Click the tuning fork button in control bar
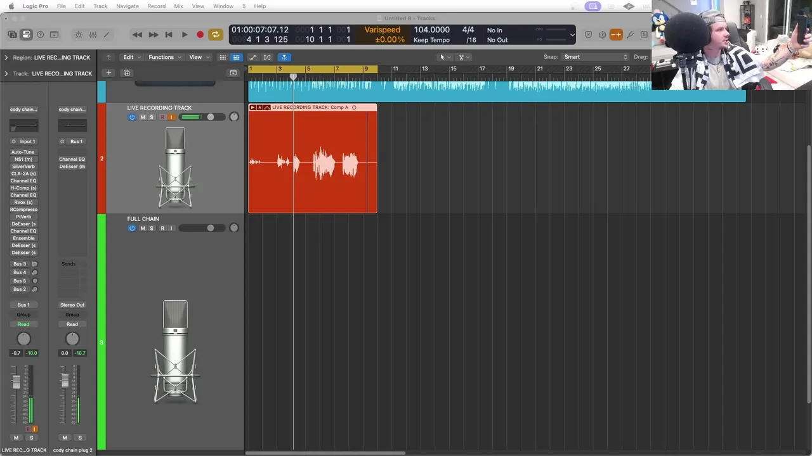This screenshot has width=812, height=456. click(630, 35)
